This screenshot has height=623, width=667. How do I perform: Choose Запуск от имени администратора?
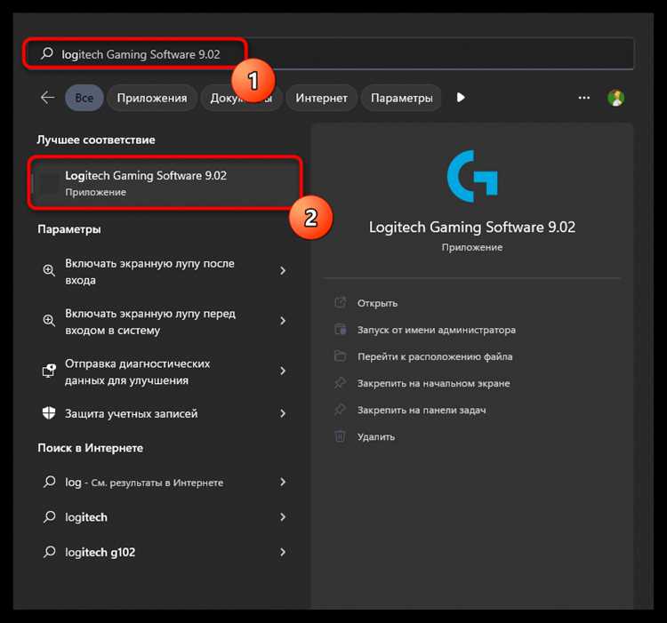[x=437, y=330]
